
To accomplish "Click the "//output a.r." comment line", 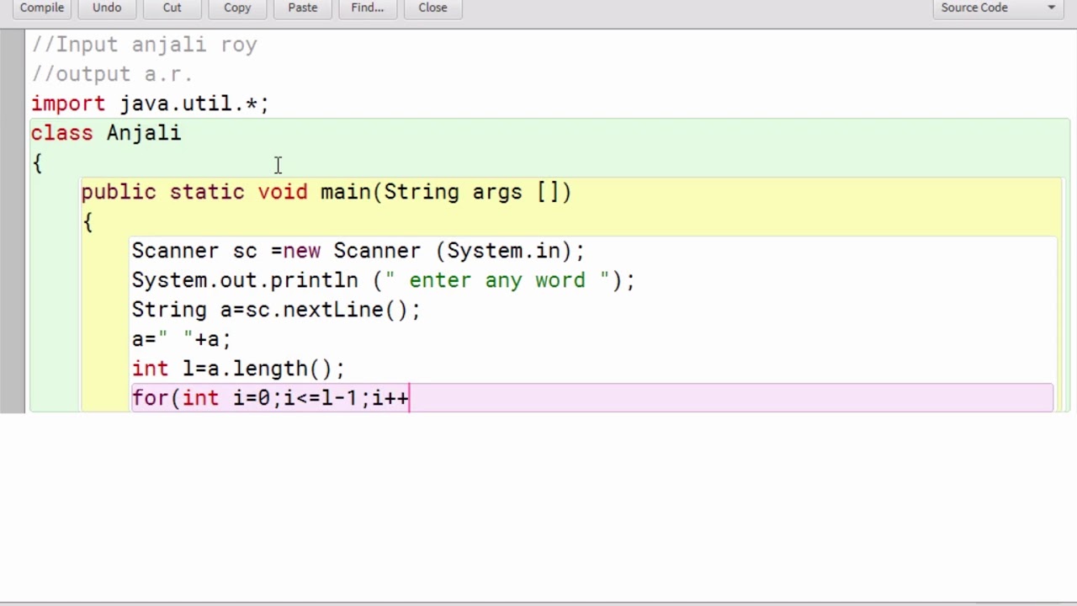I will pos(113,75).
